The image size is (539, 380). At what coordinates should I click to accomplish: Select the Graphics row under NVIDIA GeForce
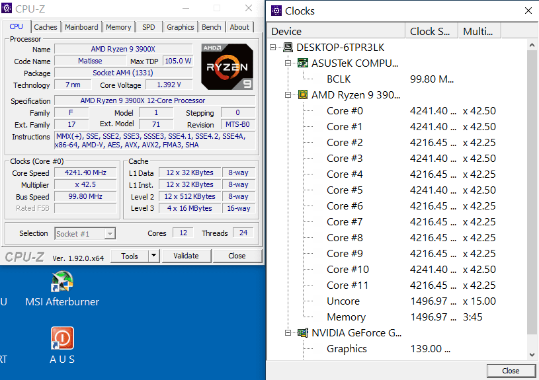click(397, 349)
